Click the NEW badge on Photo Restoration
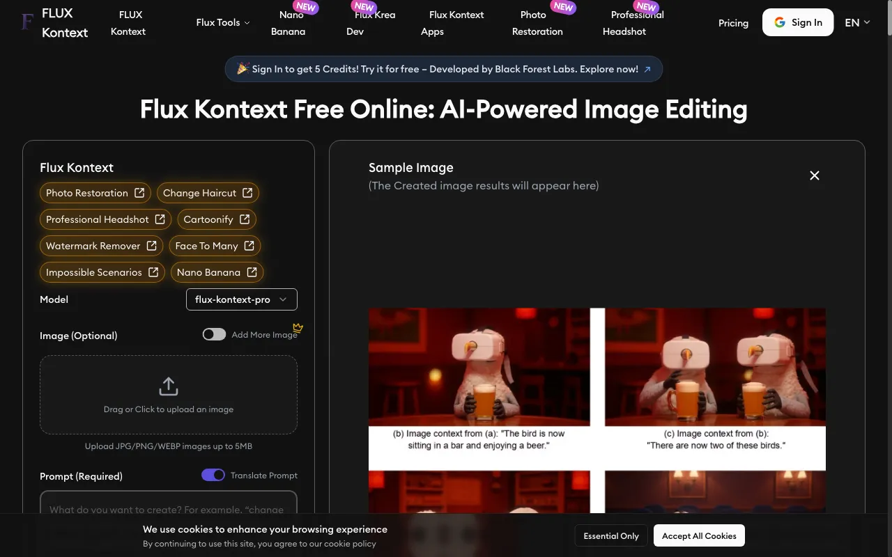This screenshot has width=892, height=557. point(563,7)
